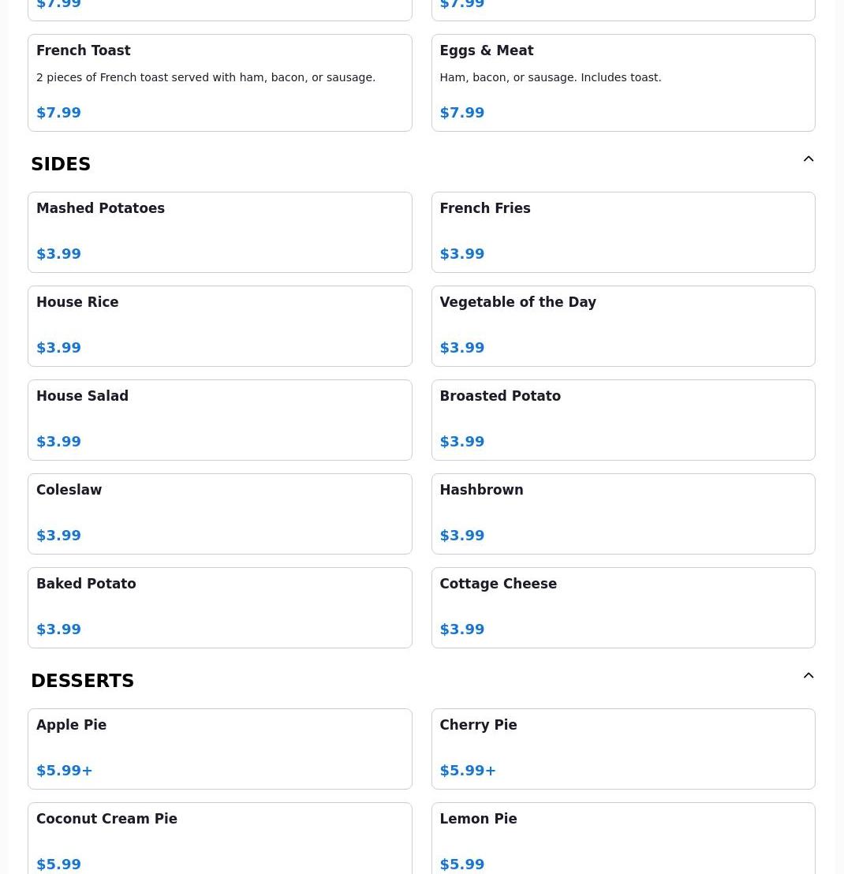Image resolution: width=844 pixels, height=874 pixels.
Task: Open the House Salad card
Action: pyautogui.click(x=219, y=420)
